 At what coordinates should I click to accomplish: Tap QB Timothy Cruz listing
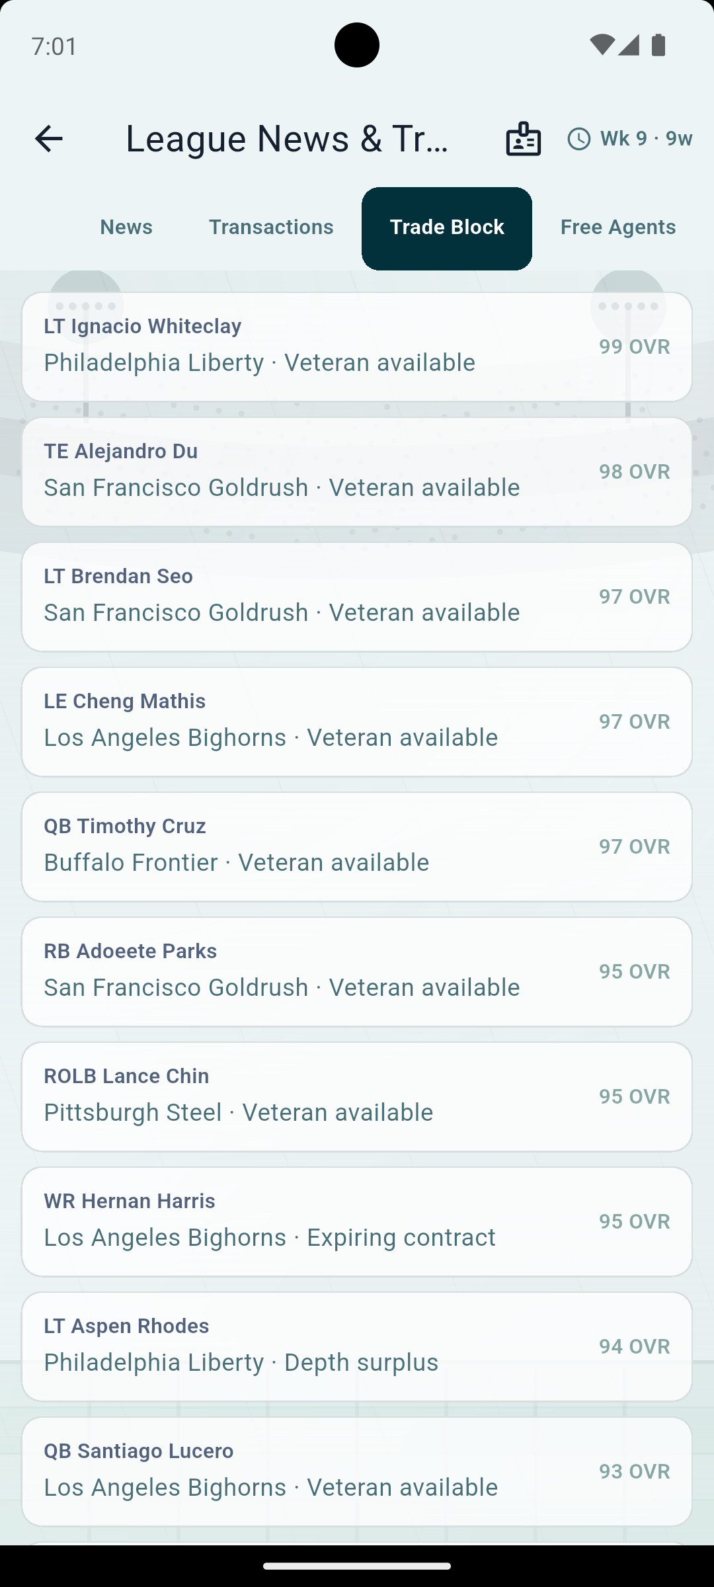tap(357, 846)
